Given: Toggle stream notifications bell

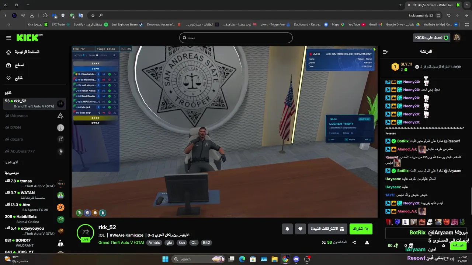Looking at the screenshot, I should (287, 229).
